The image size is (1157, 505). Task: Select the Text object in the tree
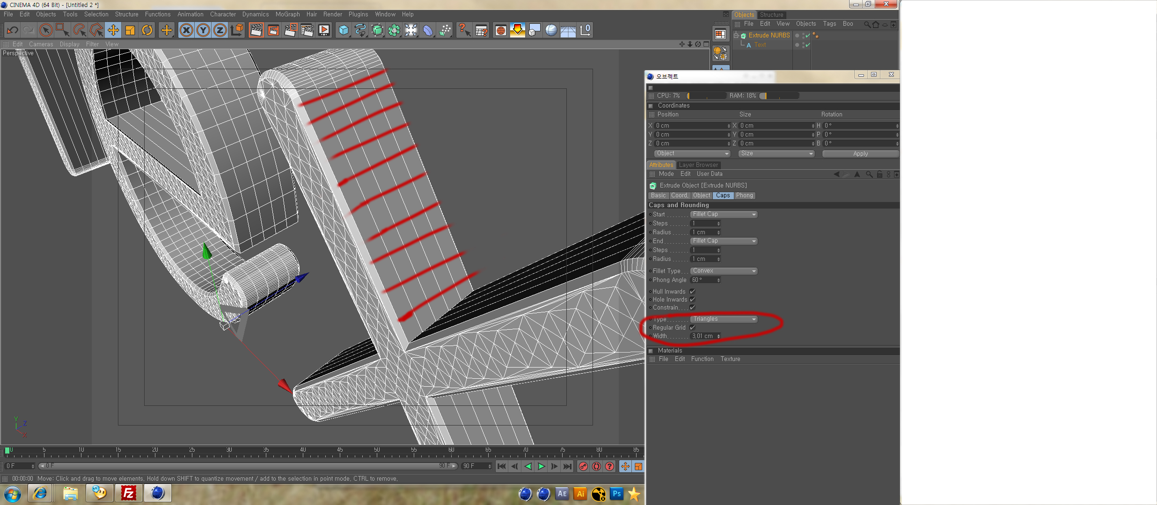tap(760, 45)
